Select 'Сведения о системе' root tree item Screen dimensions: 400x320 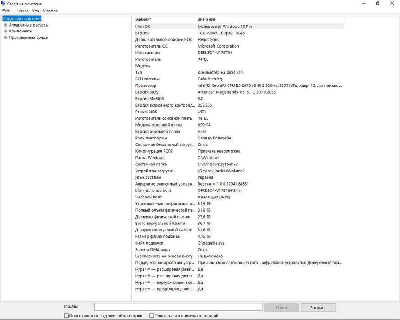coord(21,19)
